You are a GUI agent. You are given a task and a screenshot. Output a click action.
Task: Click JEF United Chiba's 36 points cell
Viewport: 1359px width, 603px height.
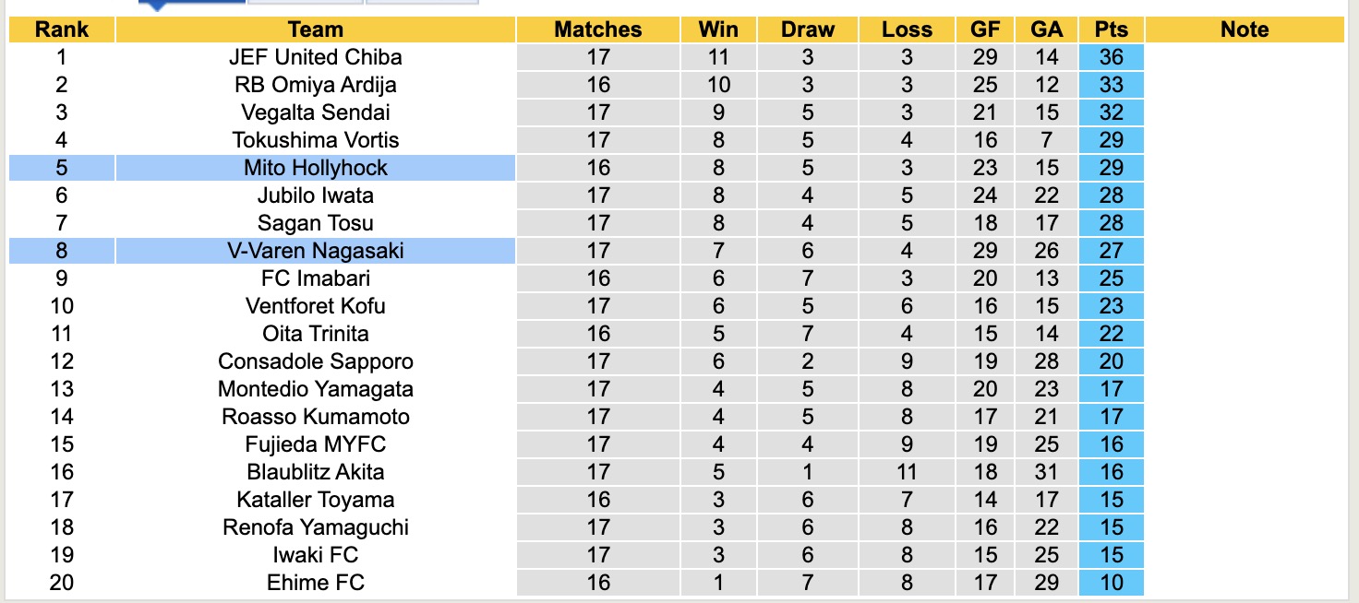pos(1111,57)
